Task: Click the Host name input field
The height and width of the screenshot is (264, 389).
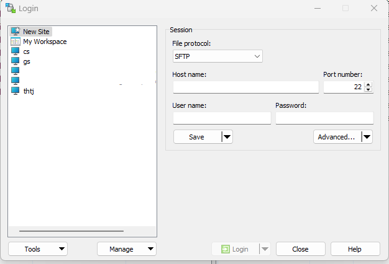Action: tap(246, 87)
